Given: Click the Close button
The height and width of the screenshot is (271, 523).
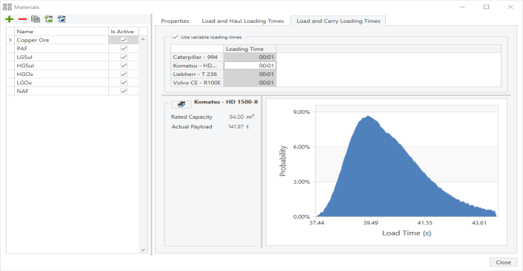Looking at the screenshot, I should [503, 262].
